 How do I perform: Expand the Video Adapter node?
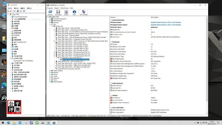click(x=50, y=71)
